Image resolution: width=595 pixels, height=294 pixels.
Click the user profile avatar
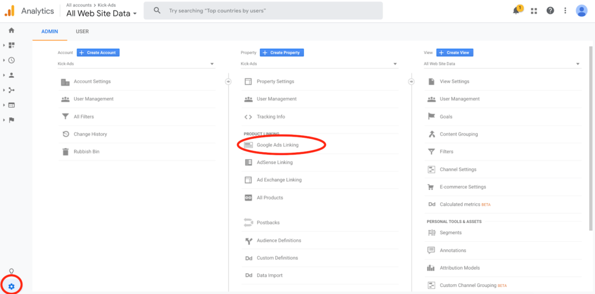point(581,10)
